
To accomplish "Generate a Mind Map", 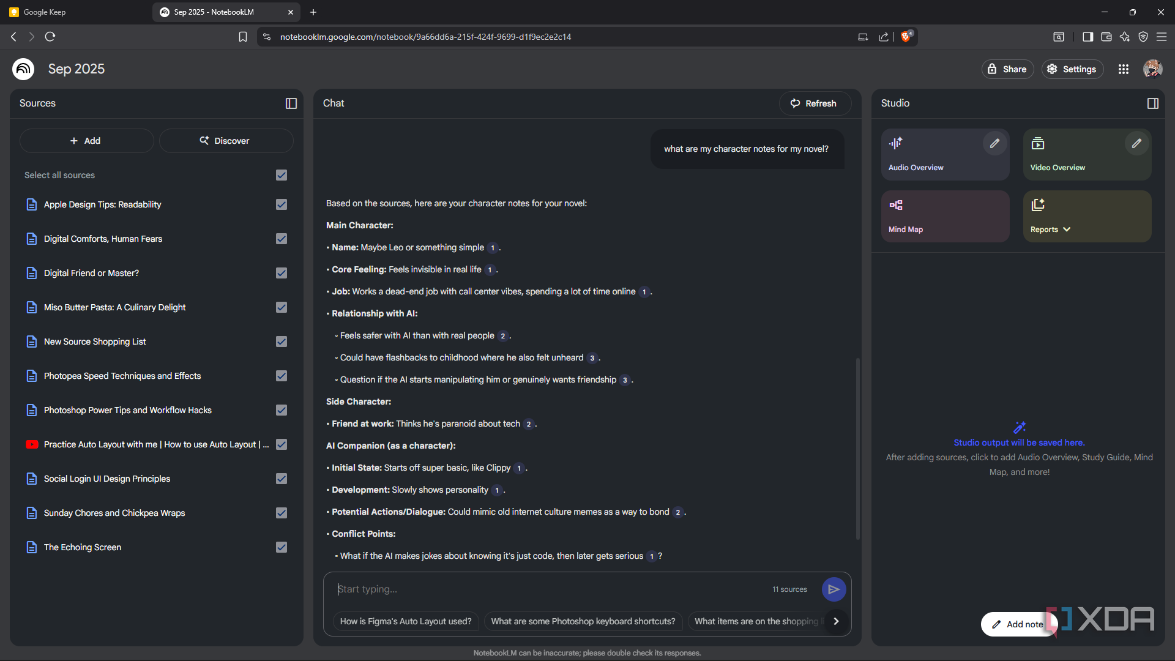I will [x=945, y=216].
